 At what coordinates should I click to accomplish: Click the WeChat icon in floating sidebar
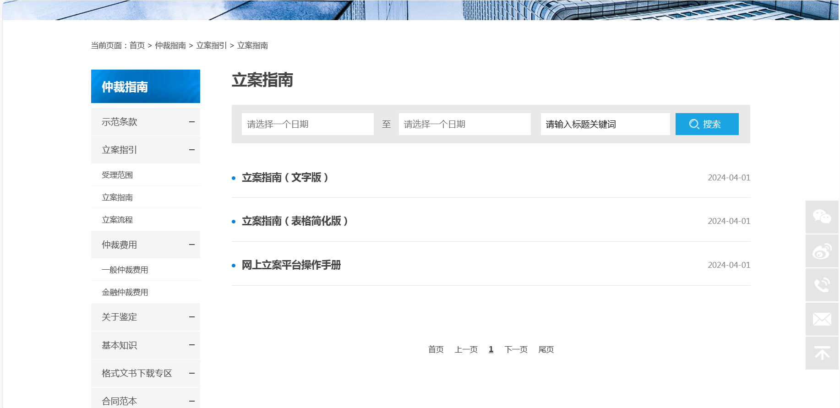822,217
